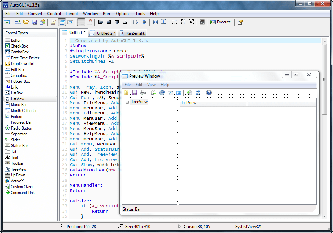Image resolution: width=333 pixels, height=233 pixels.
Task: Click the blue help icon in Preview toolbar
Action: point(208,93)
